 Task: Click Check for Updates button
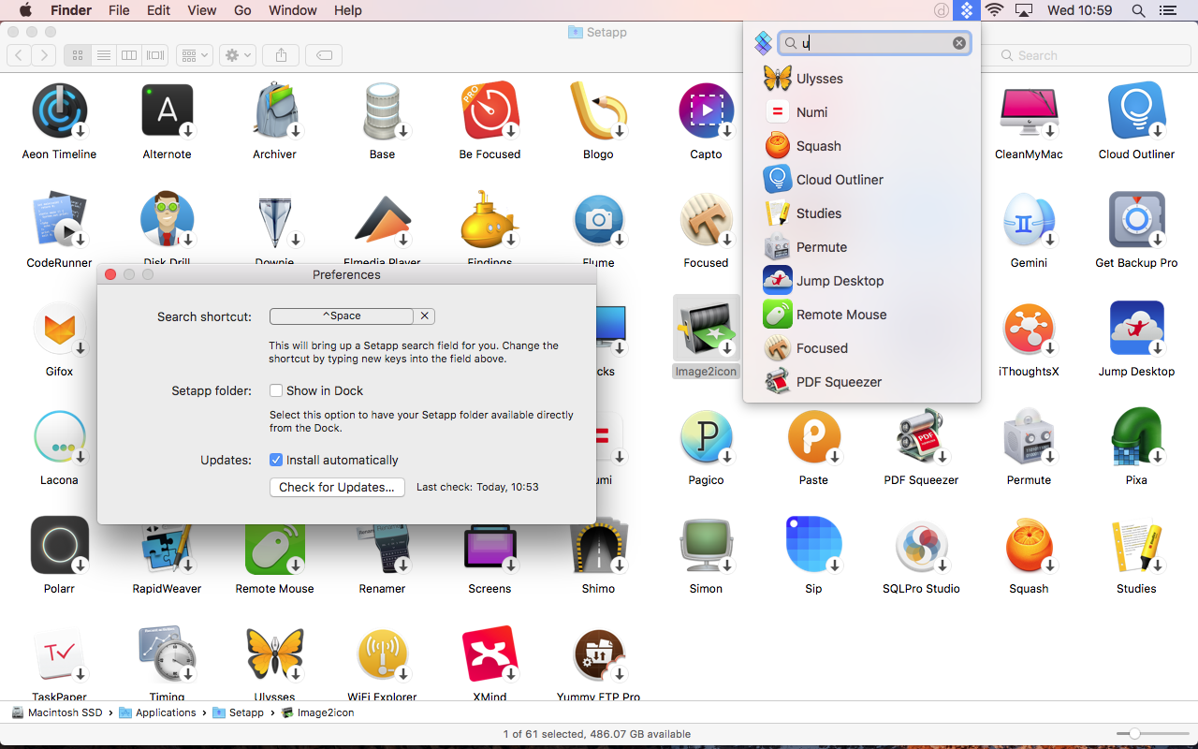click(337, 487)
